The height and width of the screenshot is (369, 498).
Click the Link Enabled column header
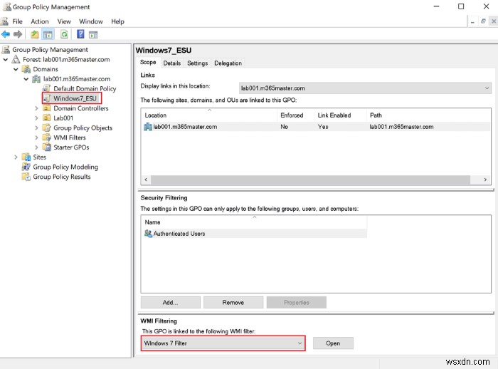click(340, 115)
